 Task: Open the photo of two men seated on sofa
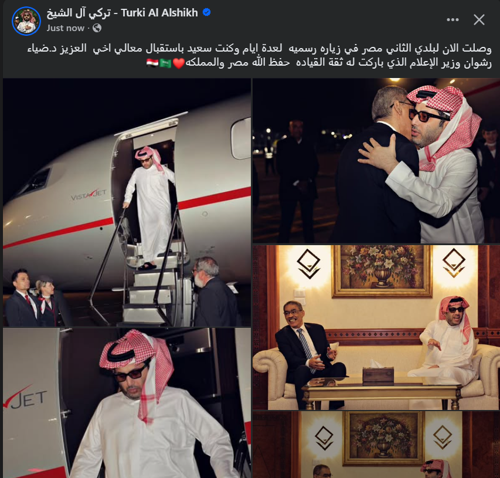point(376,327)
